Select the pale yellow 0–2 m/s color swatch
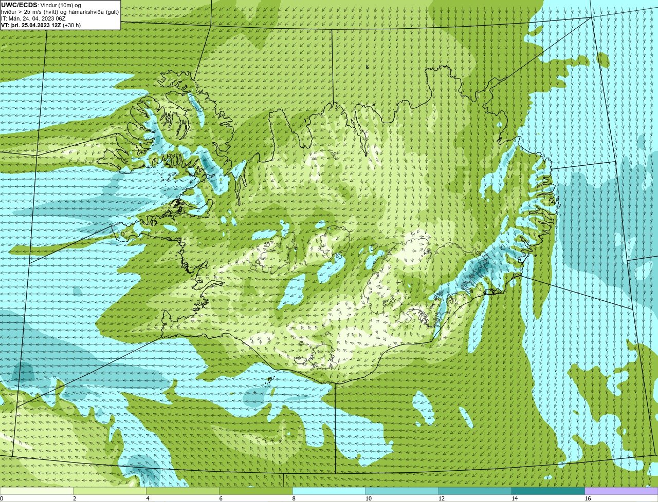Viewport: 658px width, 502px height. [36, 491]
